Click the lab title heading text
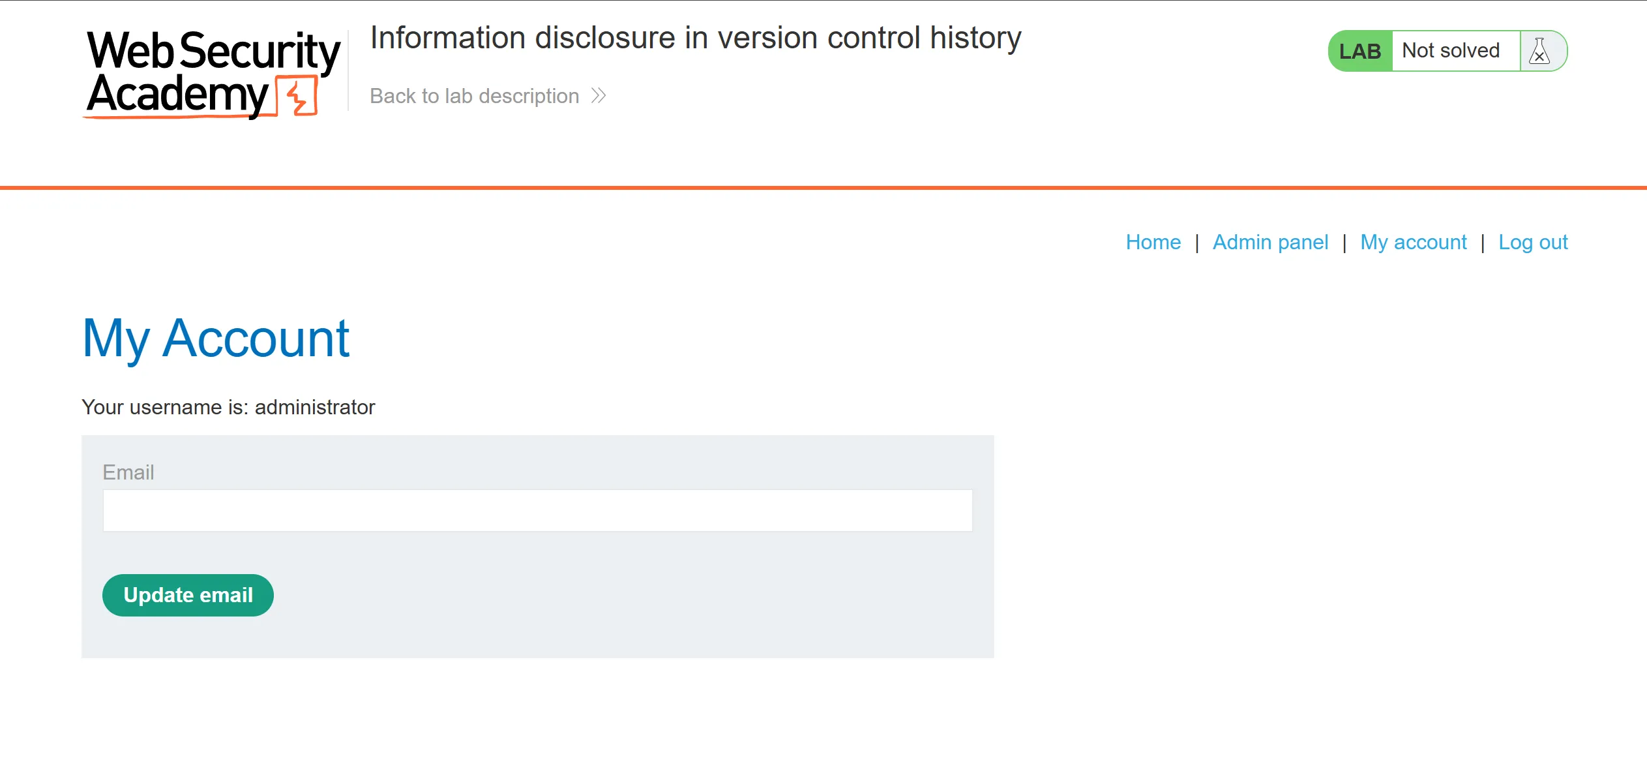The image size is (1647, 762). pyautogui.click(x=695, y=38)
